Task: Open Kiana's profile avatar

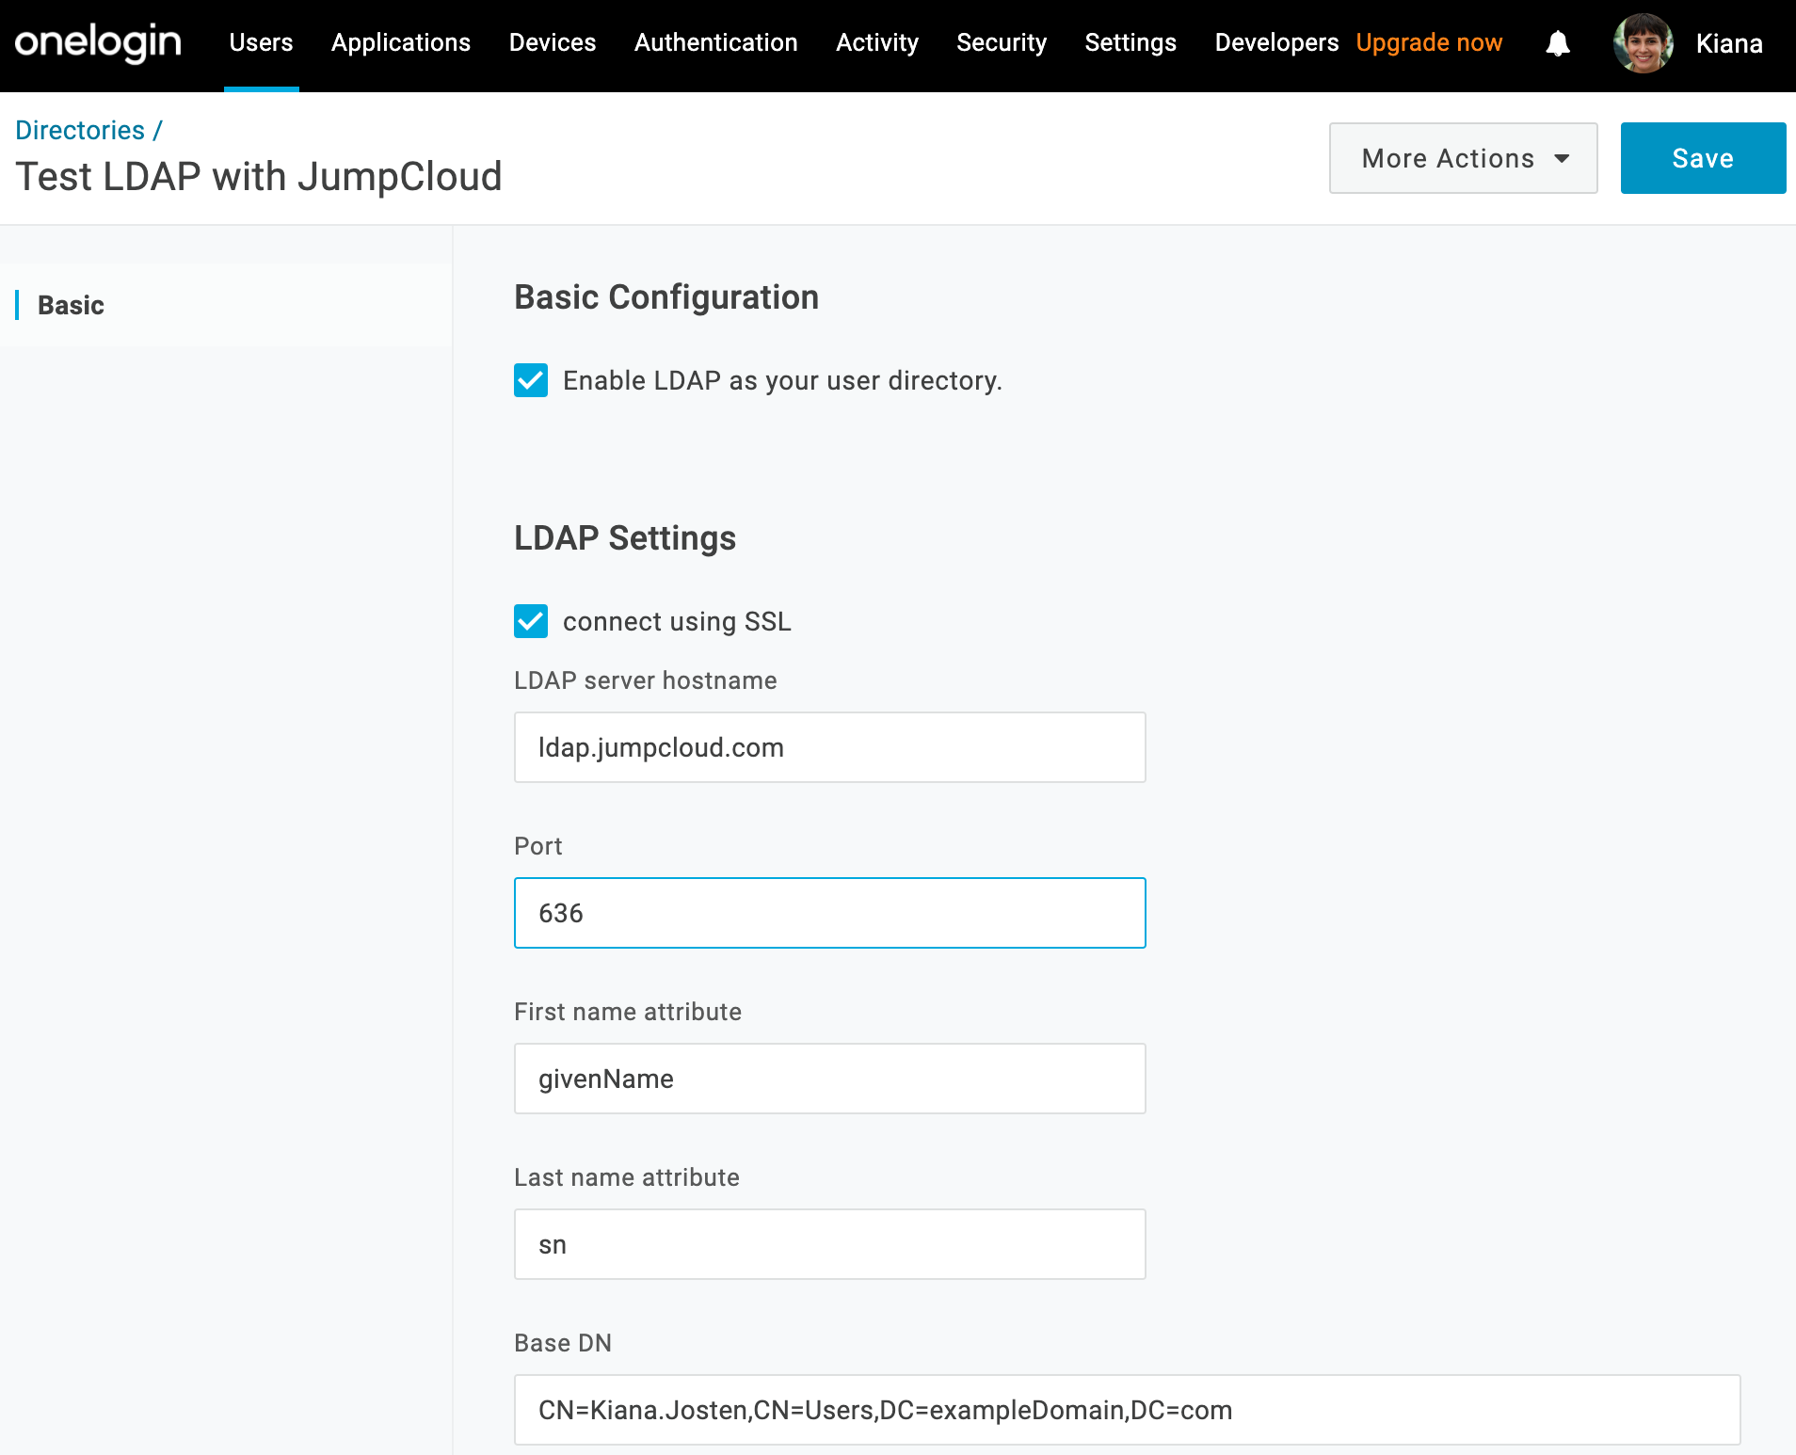Action: (1643, 43)
